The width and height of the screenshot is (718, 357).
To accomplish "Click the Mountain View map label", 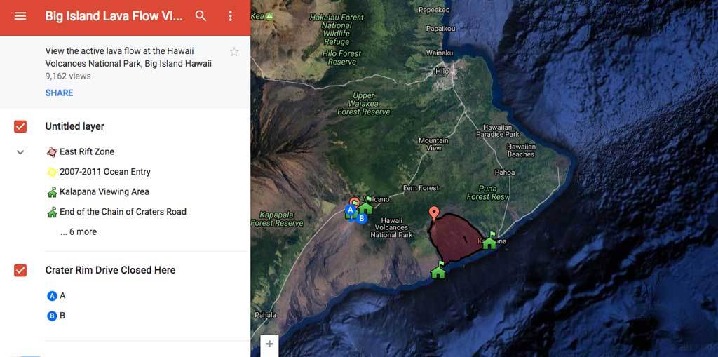I will tap(433, 144).
